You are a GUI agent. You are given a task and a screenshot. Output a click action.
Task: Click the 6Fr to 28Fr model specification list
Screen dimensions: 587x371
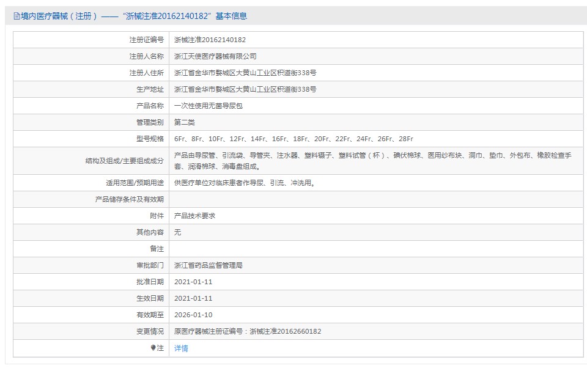coord(294,139)
